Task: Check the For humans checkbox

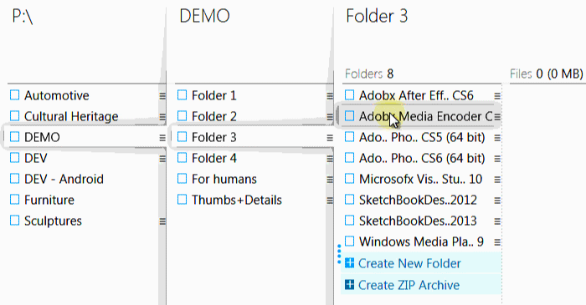Action: [182, 179]
